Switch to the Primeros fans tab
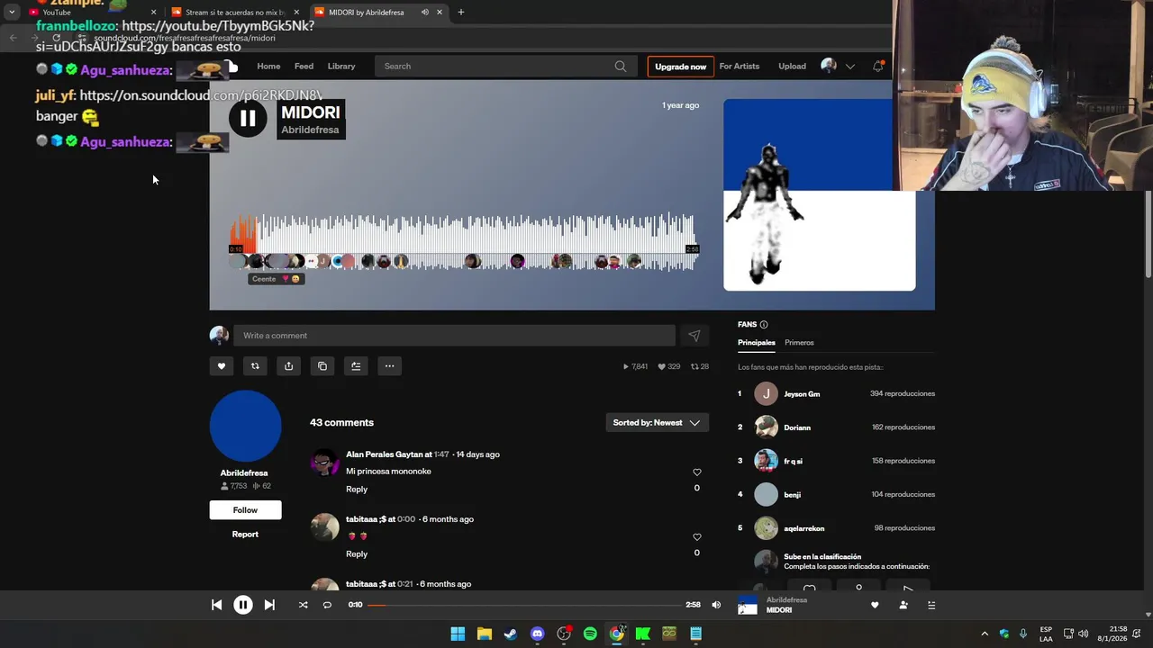This screenshot has height=648, width=1153. 799,343
